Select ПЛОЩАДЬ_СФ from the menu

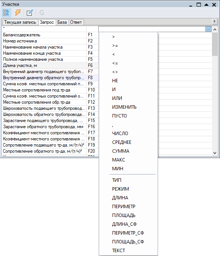128,242
